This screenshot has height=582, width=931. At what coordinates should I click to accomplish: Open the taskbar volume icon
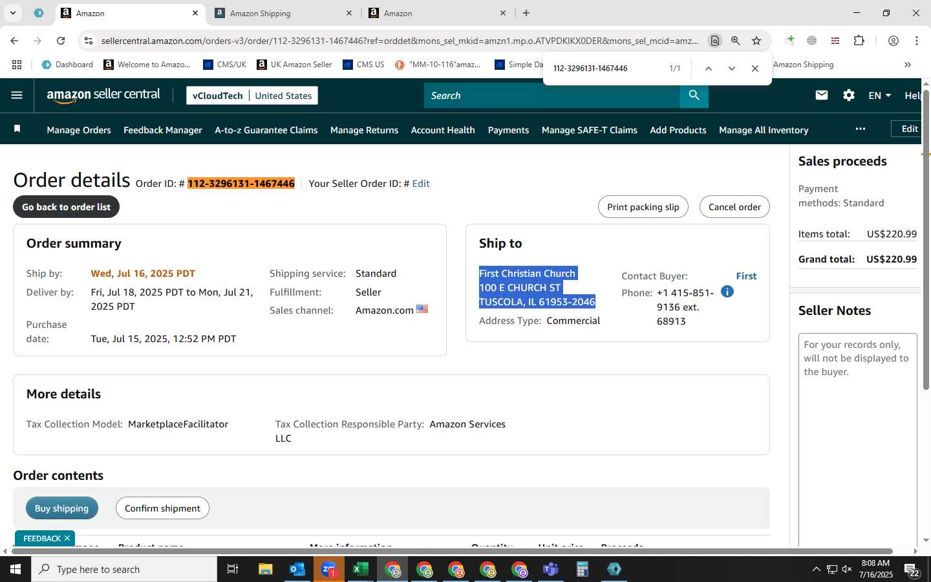847,569
